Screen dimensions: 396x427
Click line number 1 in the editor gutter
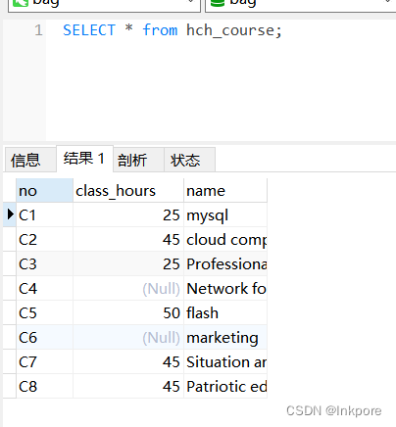(x=38, y=30)
